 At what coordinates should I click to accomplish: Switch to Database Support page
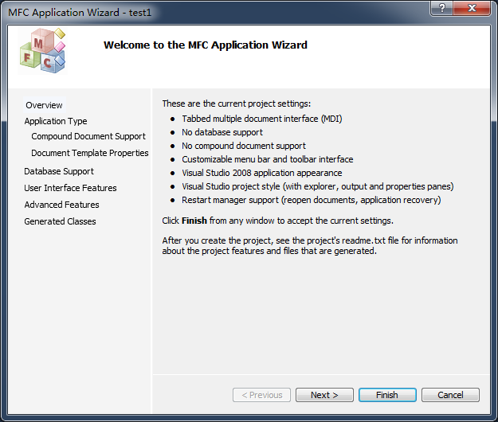59,171
